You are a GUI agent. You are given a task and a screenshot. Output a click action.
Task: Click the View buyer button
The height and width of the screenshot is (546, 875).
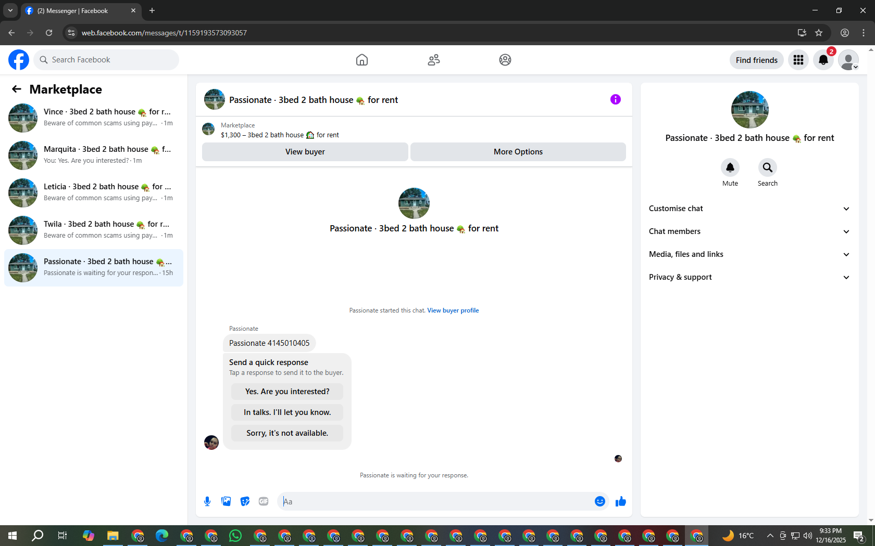coord(305,152)
